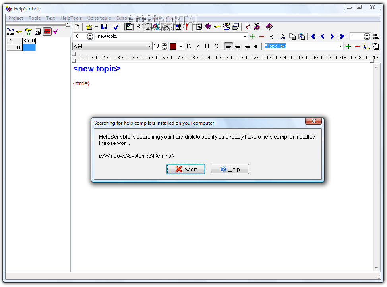387x287 pixels.
Task: Toggle strikethrough formatting
Action: [216, 46]
